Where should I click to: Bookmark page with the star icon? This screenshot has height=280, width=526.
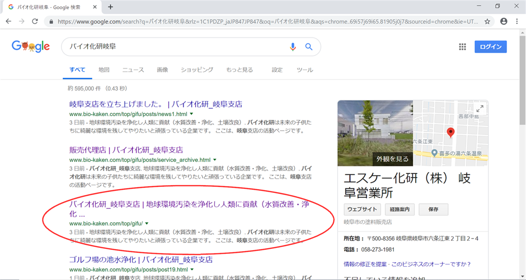(487, 21)
